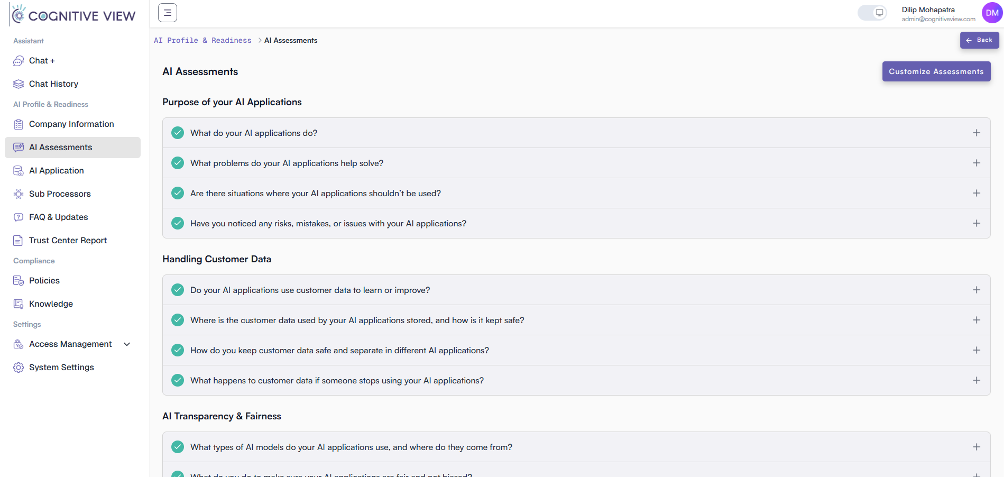This screenshot has width=1004, height=477.
Task: Click the System Settings gear icon
Action: click(19, 368)
